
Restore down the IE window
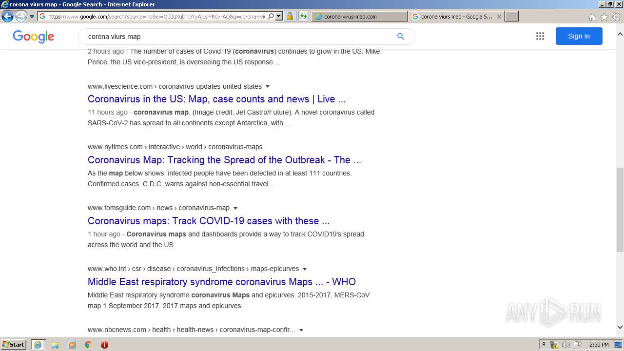point(610,4)
